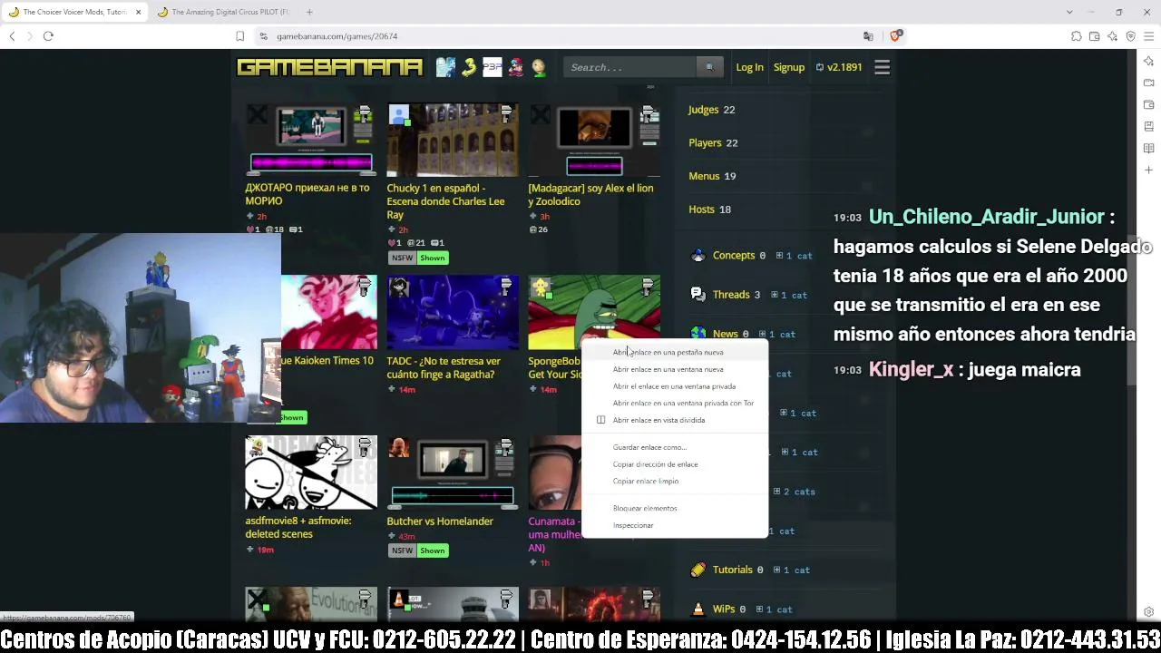1161x653 pixels.
Task: Open the Hosts category link
Action: [x=701, y=210]
